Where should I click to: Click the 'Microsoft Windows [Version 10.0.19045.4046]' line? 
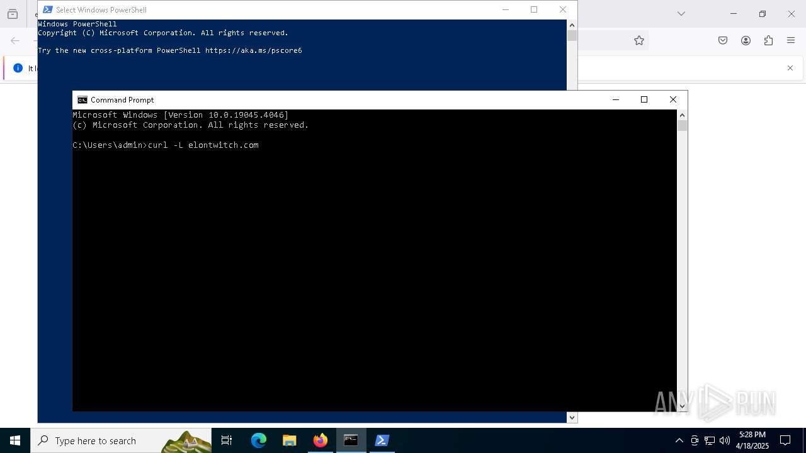[181, 115]
